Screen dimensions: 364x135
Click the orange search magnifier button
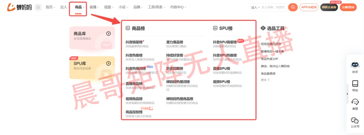(x=293, y=7)
